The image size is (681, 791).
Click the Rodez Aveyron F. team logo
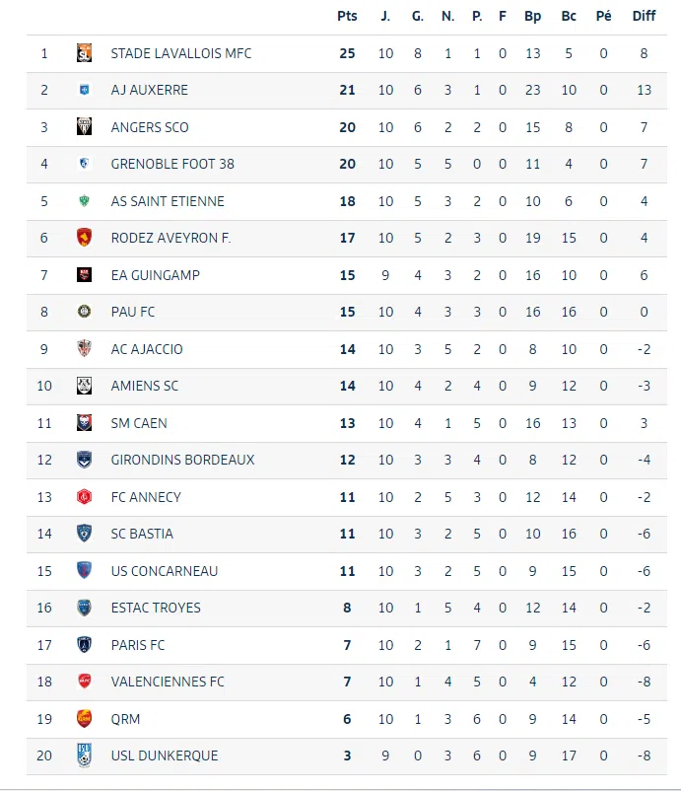[85, 238]
